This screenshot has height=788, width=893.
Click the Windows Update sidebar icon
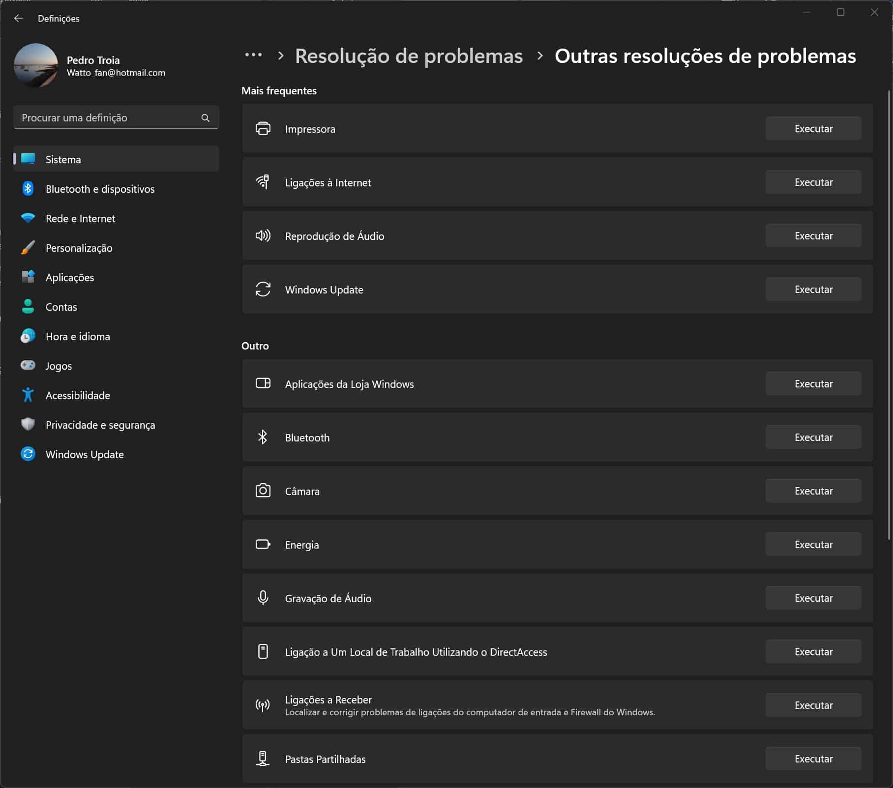point(28,454)
